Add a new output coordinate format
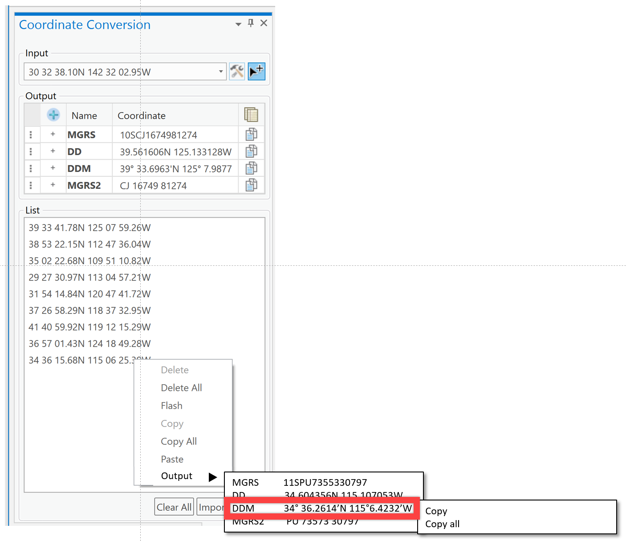This screenshot has width=626, height=541. point(53,115)
